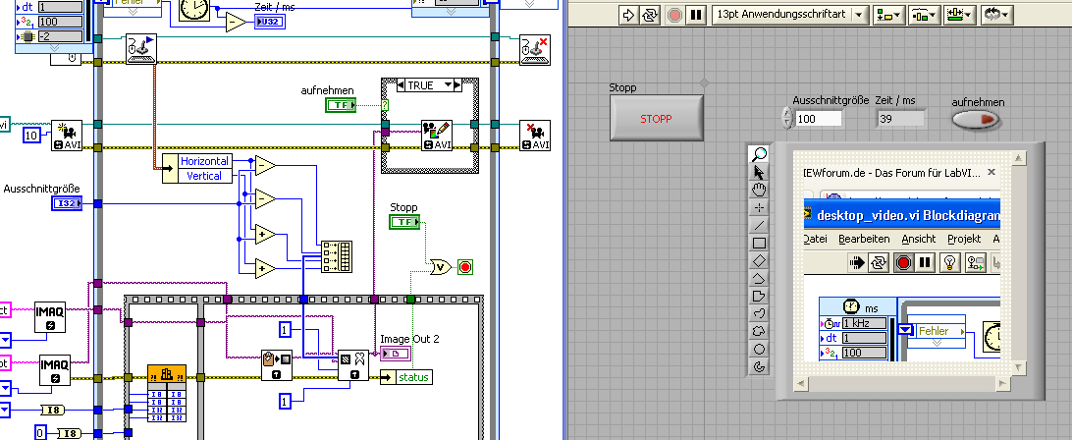Image resolution: width=1072 pixels, height=440 pixels.
Task: Click the Ausschnittgröße stepper arrows
Action: (785, 118)
